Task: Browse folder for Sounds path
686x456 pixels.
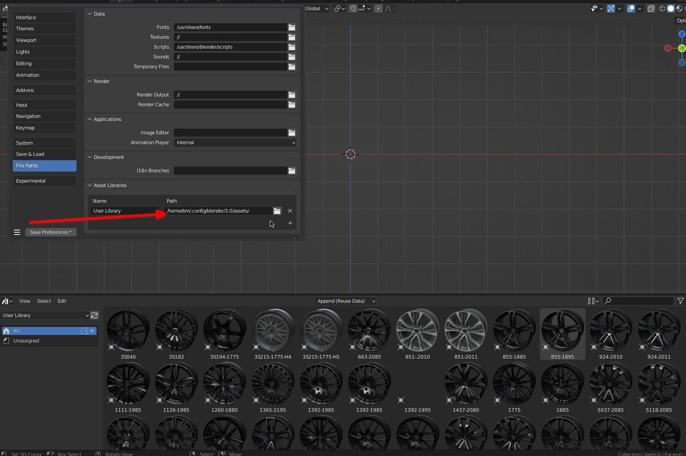Action: (292, 57)
